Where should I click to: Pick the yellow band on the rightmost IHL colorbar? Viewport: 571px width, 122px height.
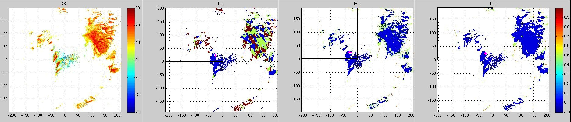[559, 46]
